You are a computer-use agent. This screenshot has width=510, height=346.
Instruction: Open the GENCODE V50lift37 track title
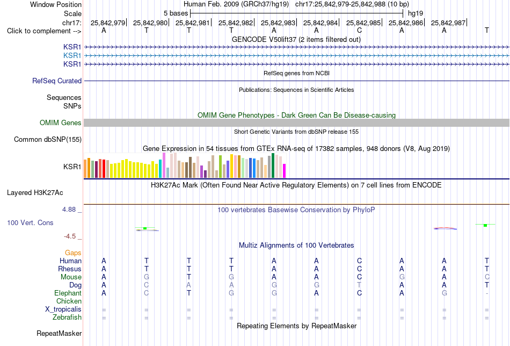pos(296,39)
